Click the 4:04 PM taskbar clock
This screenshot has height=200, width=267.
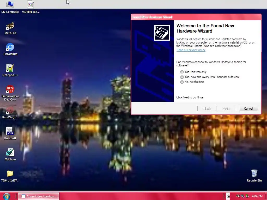tap(257, 196)
